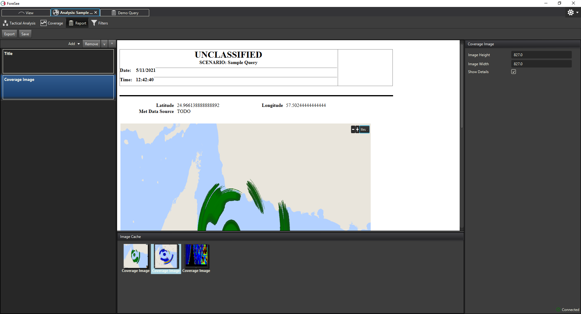The width and height of the screenshot is (581, 314).
Task: Move section down with v arrow
Action: click(x=104, y=44)
